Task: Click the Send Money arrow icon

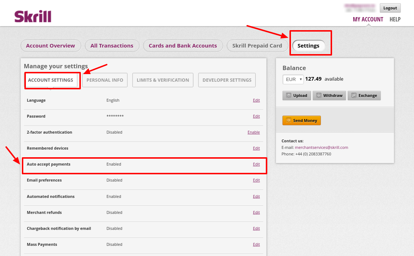Action: [x=289, y=120]
